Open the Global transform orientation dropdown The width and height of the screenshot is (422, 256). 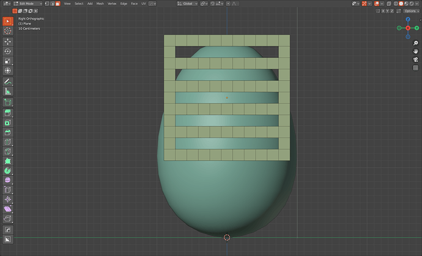click(187, 4)
